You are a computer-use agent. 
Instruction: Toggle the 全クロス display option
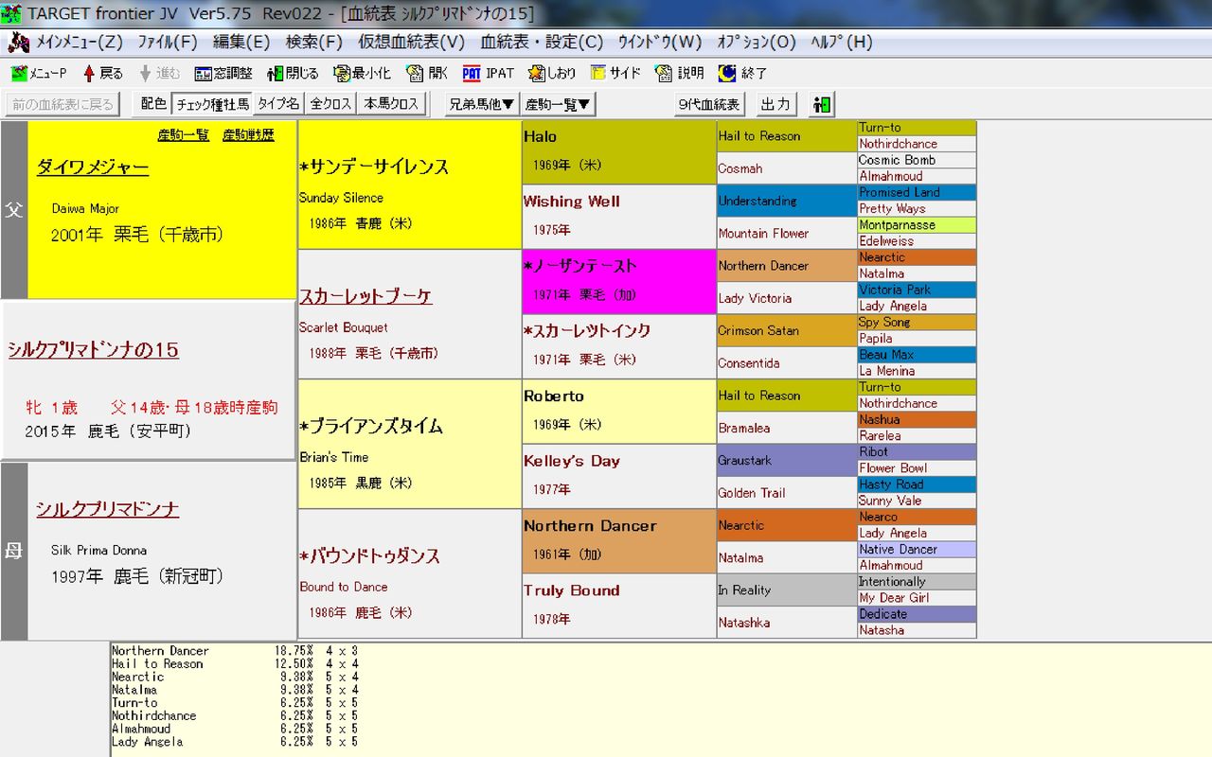[330, 104]
